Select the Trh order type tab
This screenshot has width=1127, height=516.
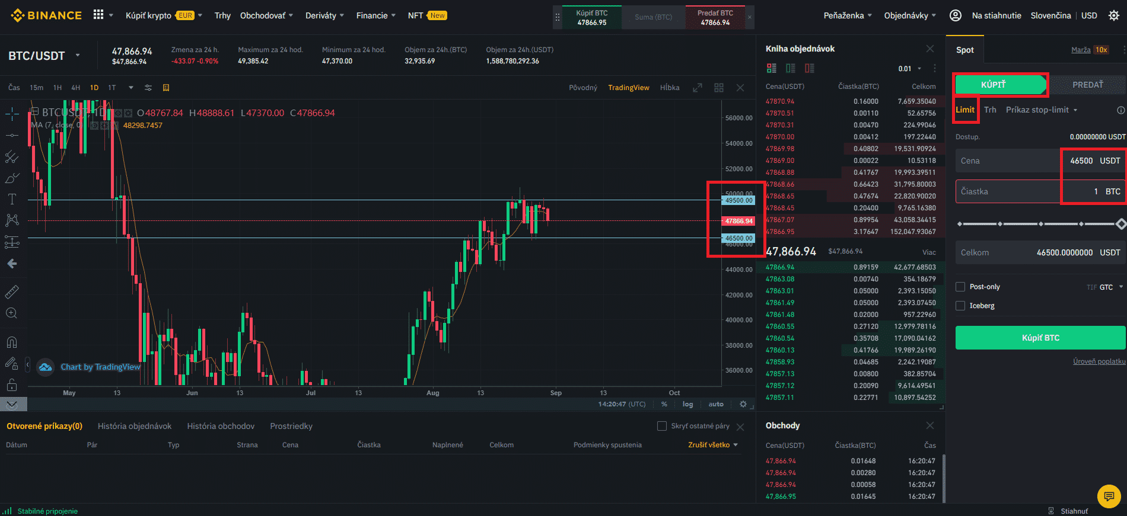tap(990, 110)
